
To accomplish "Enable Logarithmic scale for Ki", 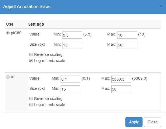I will pos(31,105).
